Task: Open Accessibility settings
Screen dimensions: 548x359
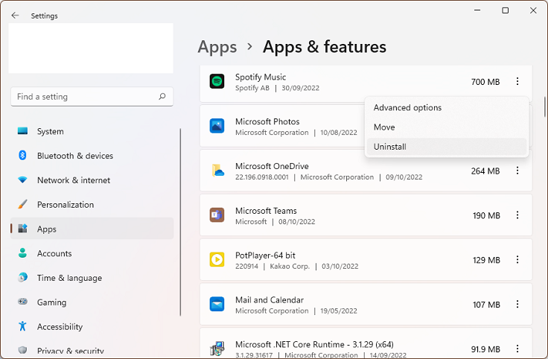Action: [x=92, y=326]
